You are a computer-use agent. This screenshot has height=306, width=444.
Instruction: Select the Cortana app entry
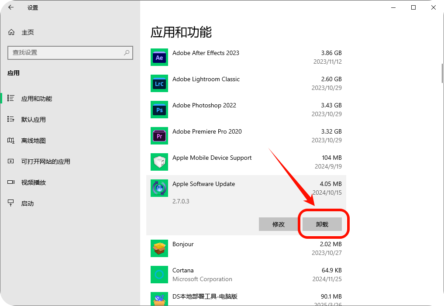pos(246,275)
